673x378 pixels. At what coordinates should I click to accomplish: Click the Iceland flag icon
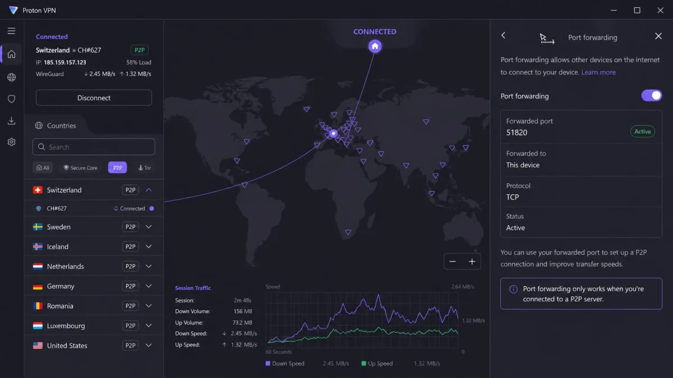(x=38, y=246)
